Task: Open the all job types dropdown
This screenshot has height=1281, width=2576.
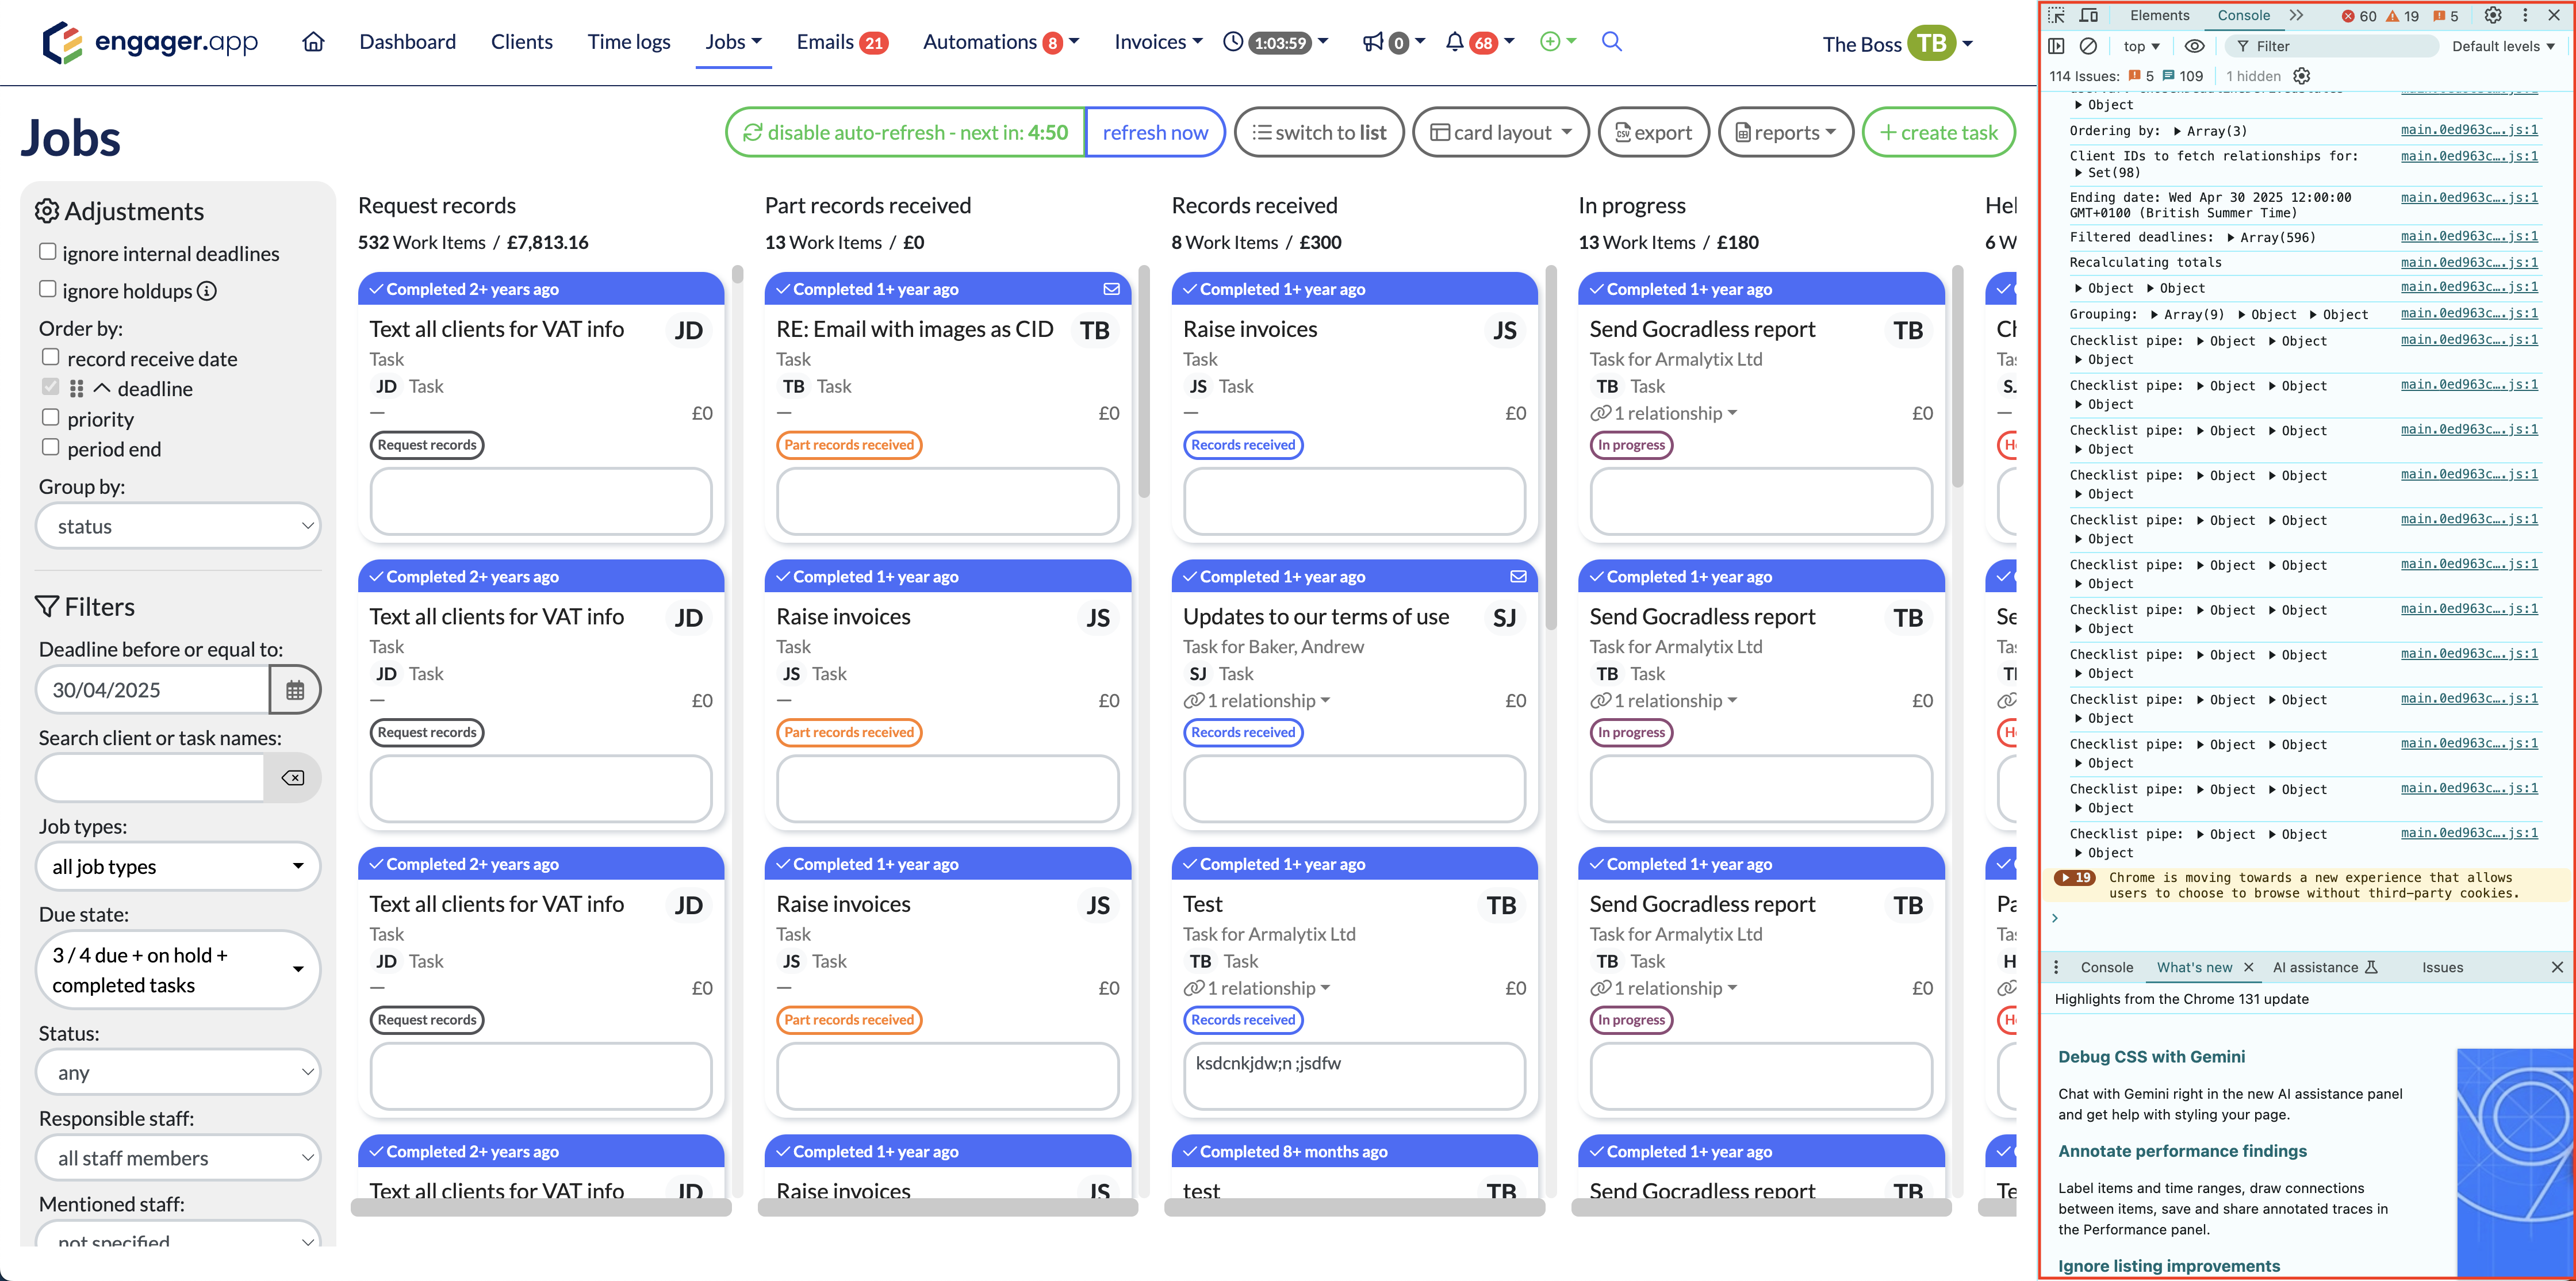Action: pos(178,866)
